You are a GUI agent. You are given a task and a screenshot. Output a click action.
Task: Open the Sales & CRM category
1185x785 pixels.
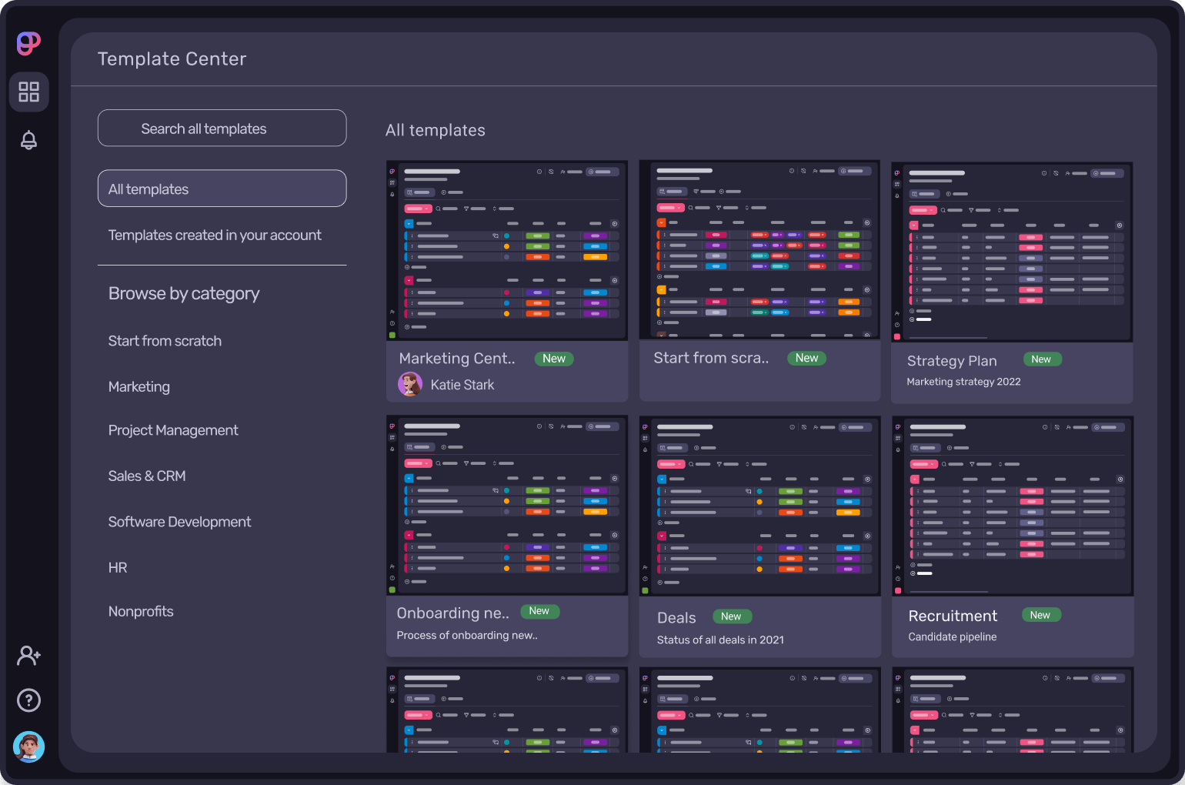147,476
